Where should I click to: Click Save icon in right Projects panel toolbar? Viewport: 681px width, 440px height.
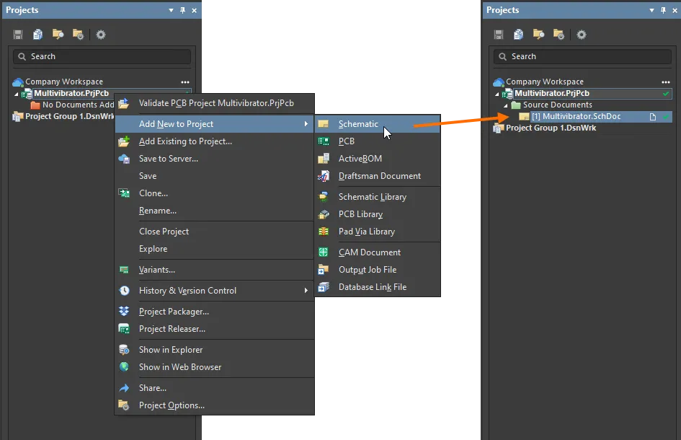[499, 35]
